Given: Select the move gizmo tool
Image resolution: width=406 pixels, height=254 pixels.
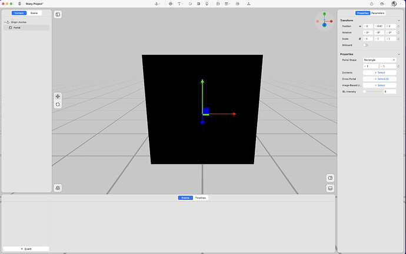Looking at the screenshot, I should point(58,96).
